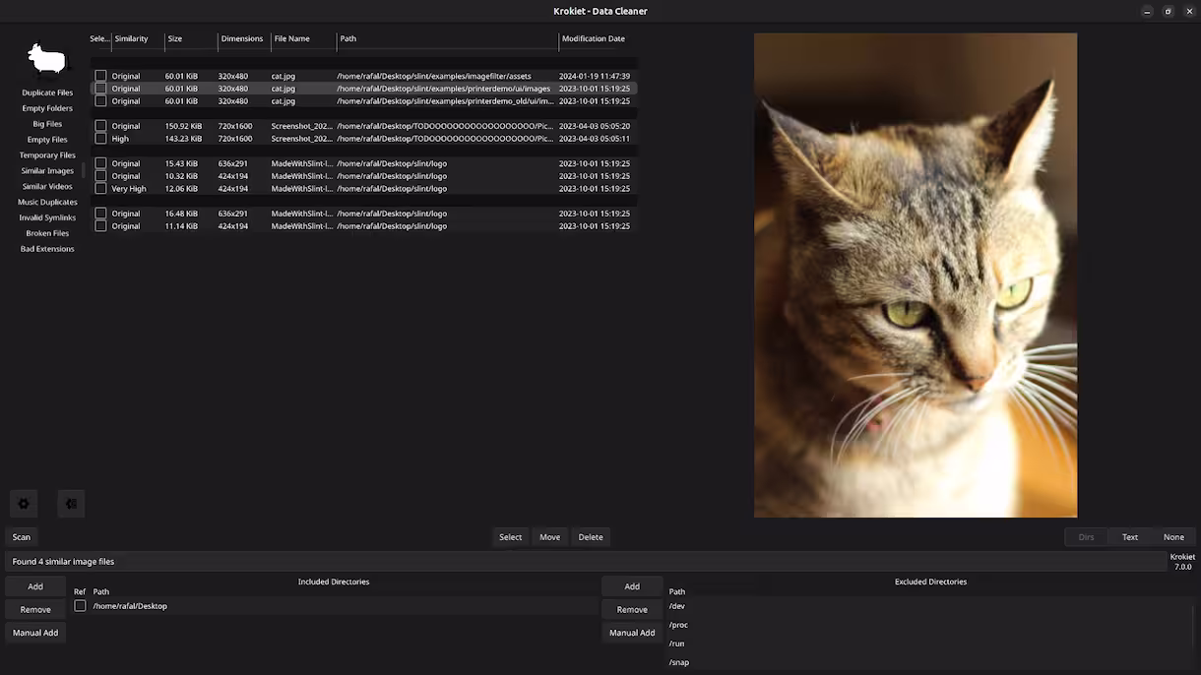Open tool sub-settings icon beside the gear

tap(71, 504)
